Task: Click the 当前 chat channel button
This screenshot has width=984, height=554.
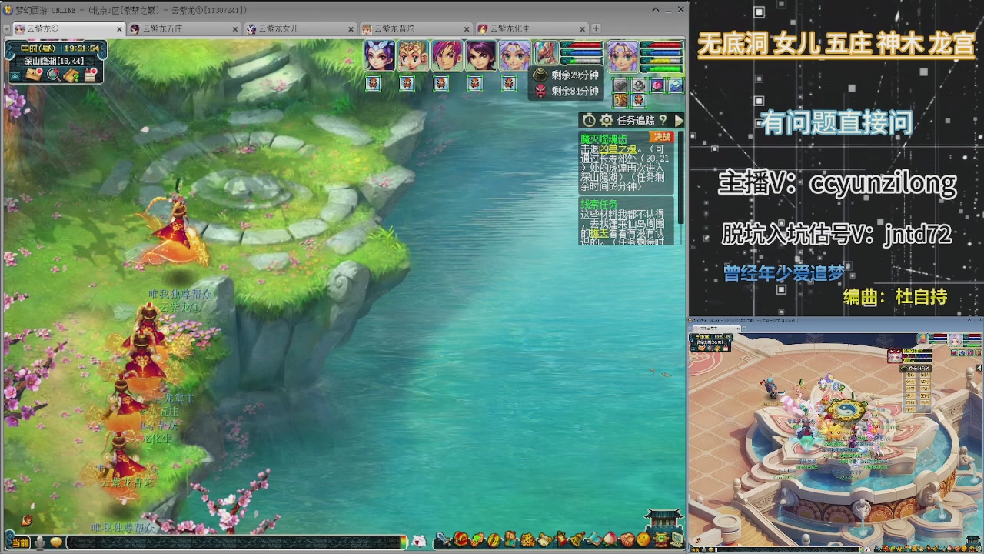Action: pos(20,542)
